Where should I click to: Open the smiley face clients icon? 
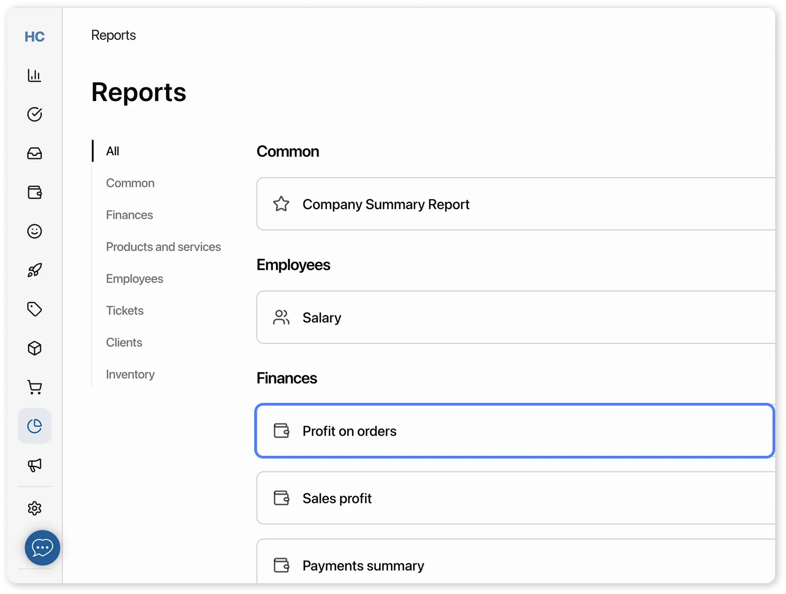coord(35,231)
